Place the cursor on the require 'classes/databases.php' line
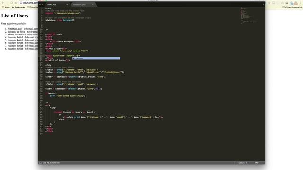Image resolution: width=303 pixels, height=170 pixels. 63,13
